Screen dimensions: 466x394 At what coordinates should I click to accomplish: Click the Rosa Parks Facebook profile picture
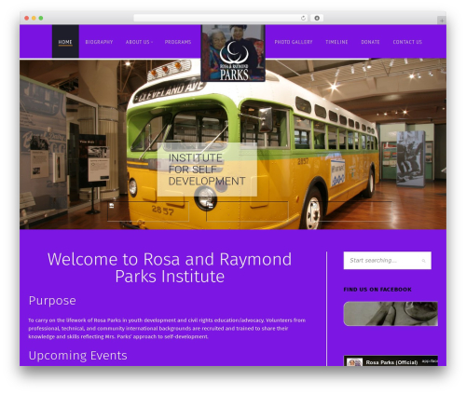tap(354, 362)
